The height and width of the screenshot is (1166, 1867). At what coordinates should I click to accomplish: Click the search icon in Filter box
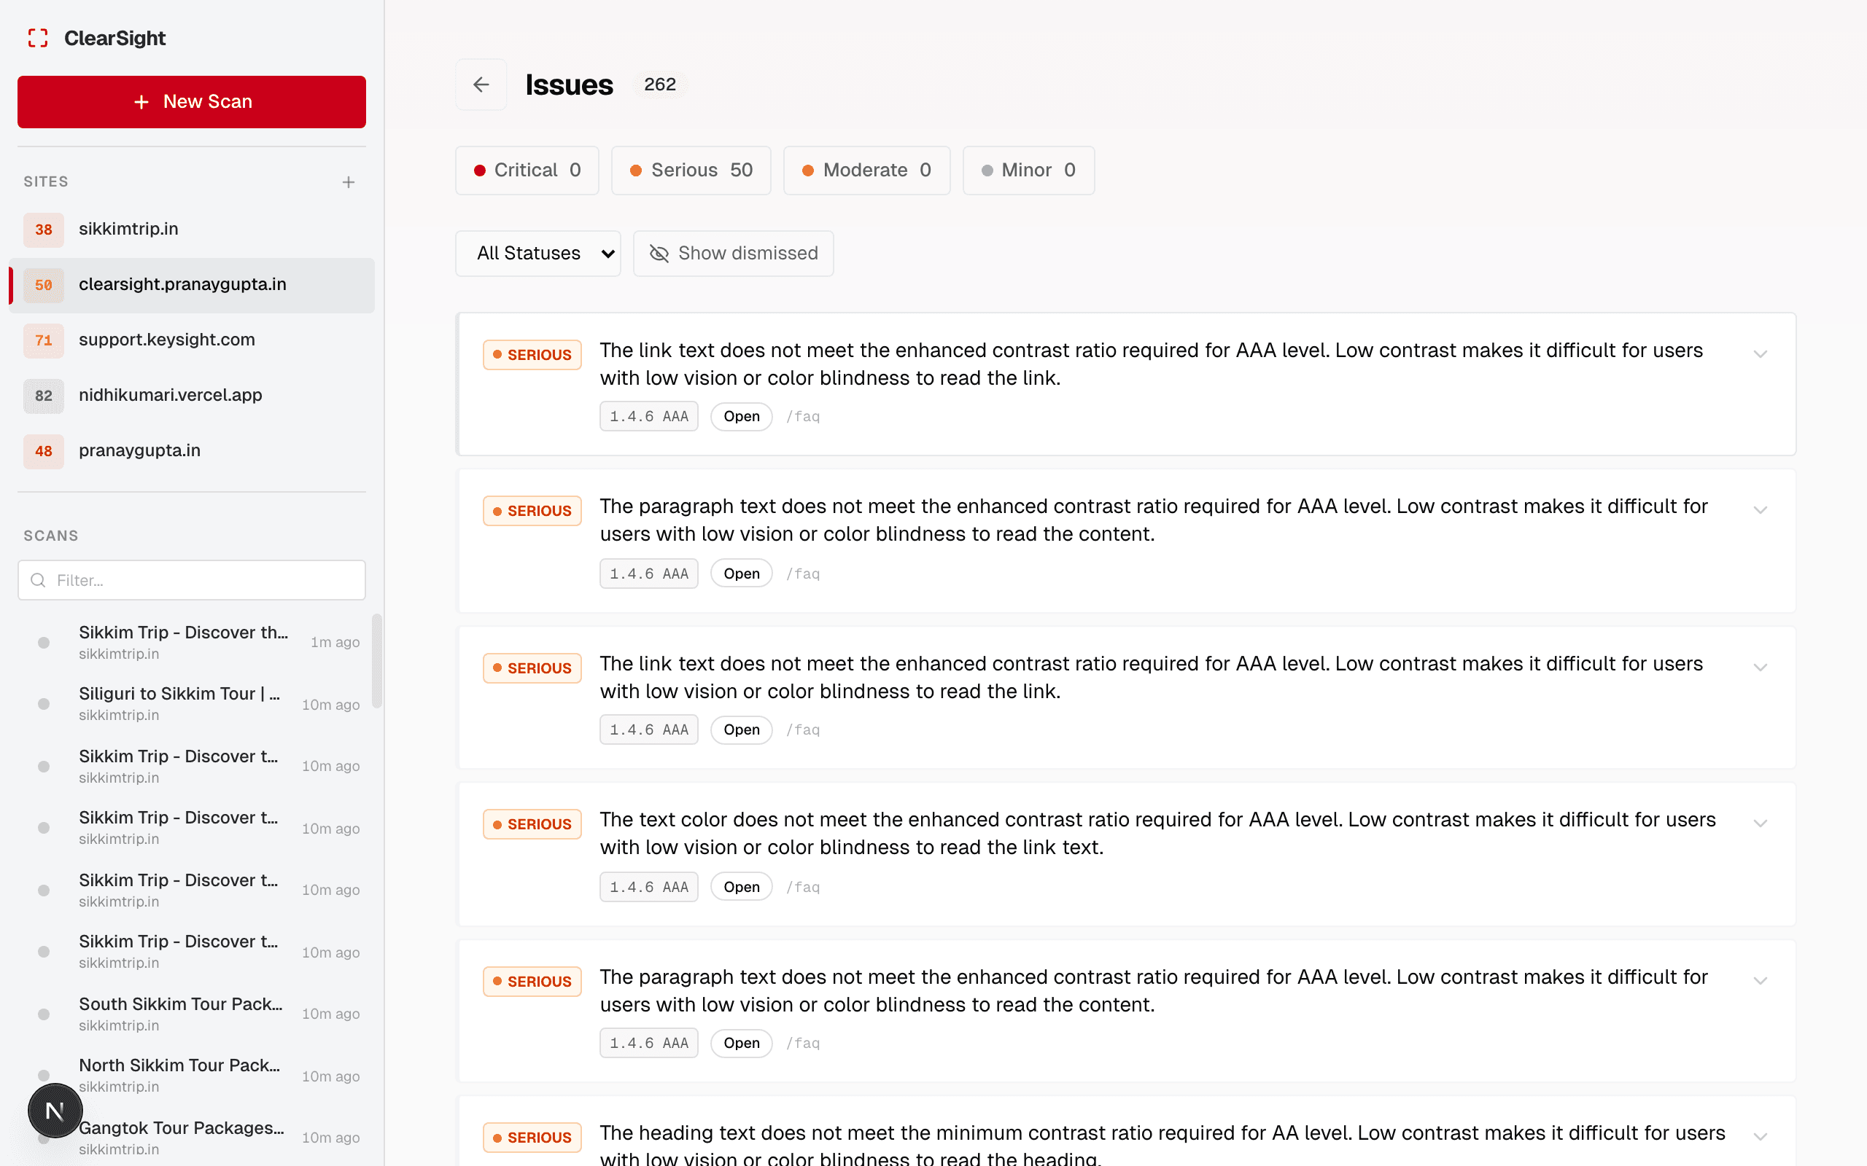[x=38, y=580]
